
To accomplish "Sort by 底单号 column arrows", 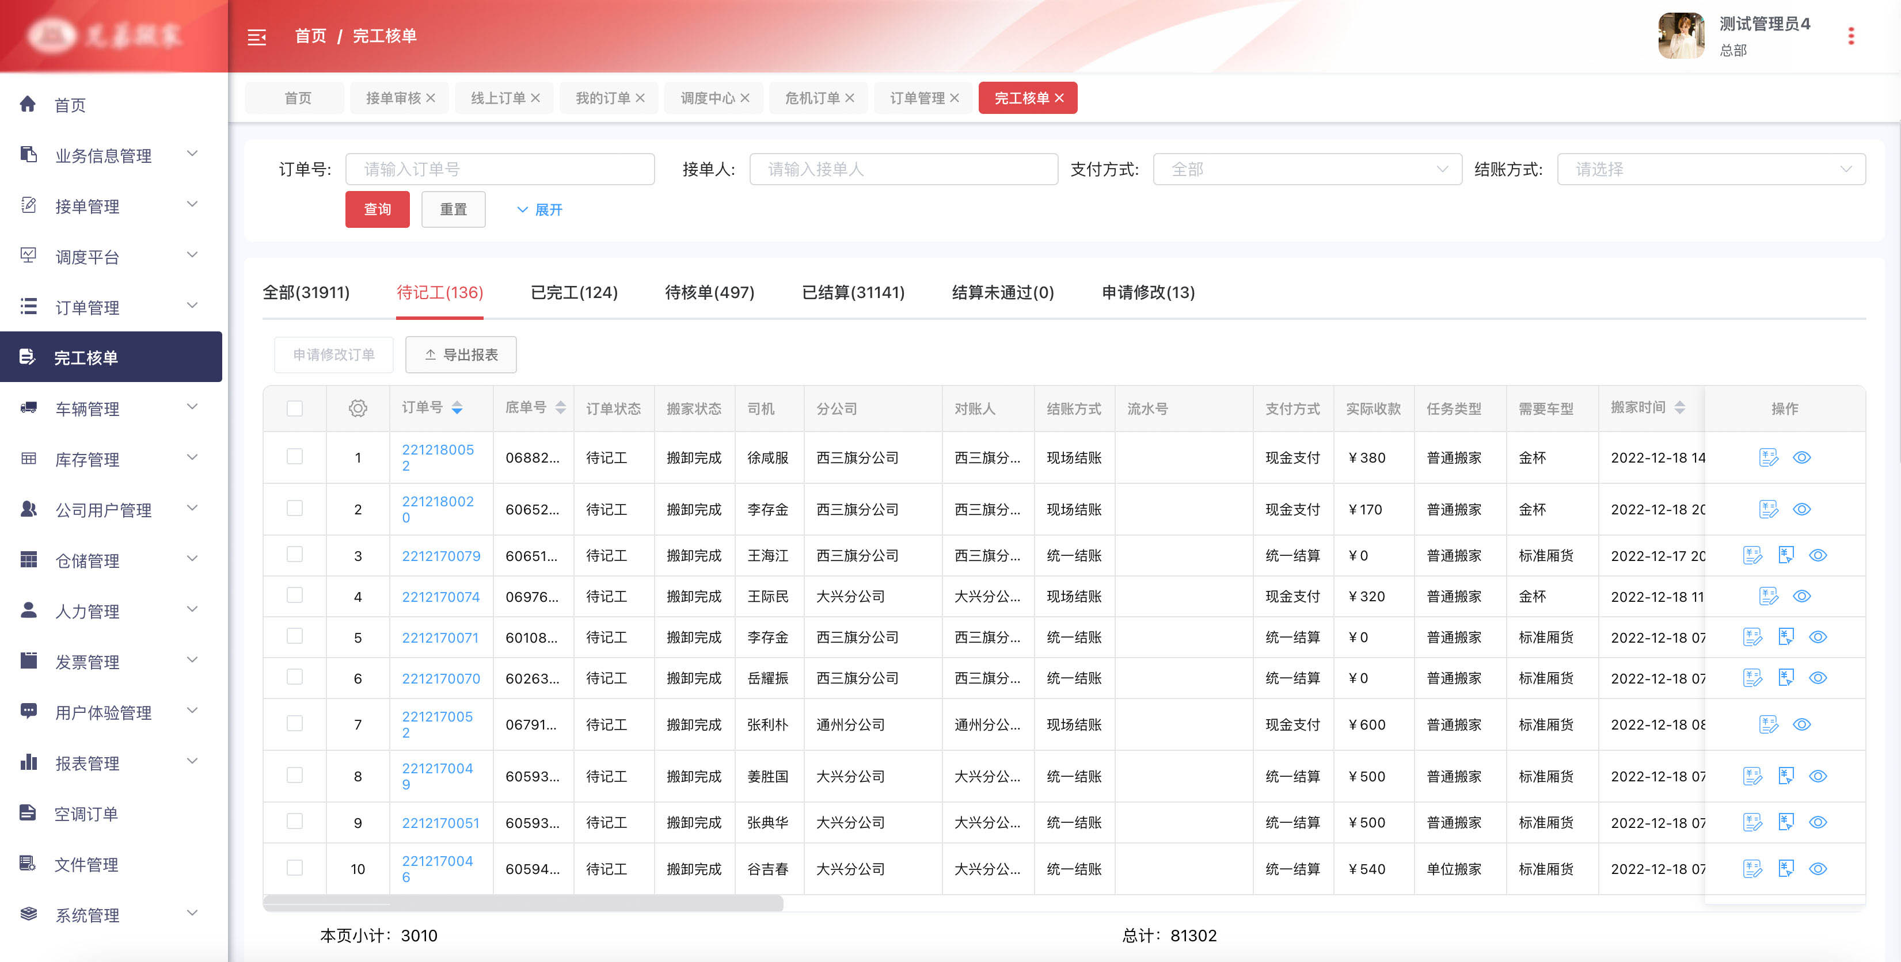I will [x=560, y=408].
